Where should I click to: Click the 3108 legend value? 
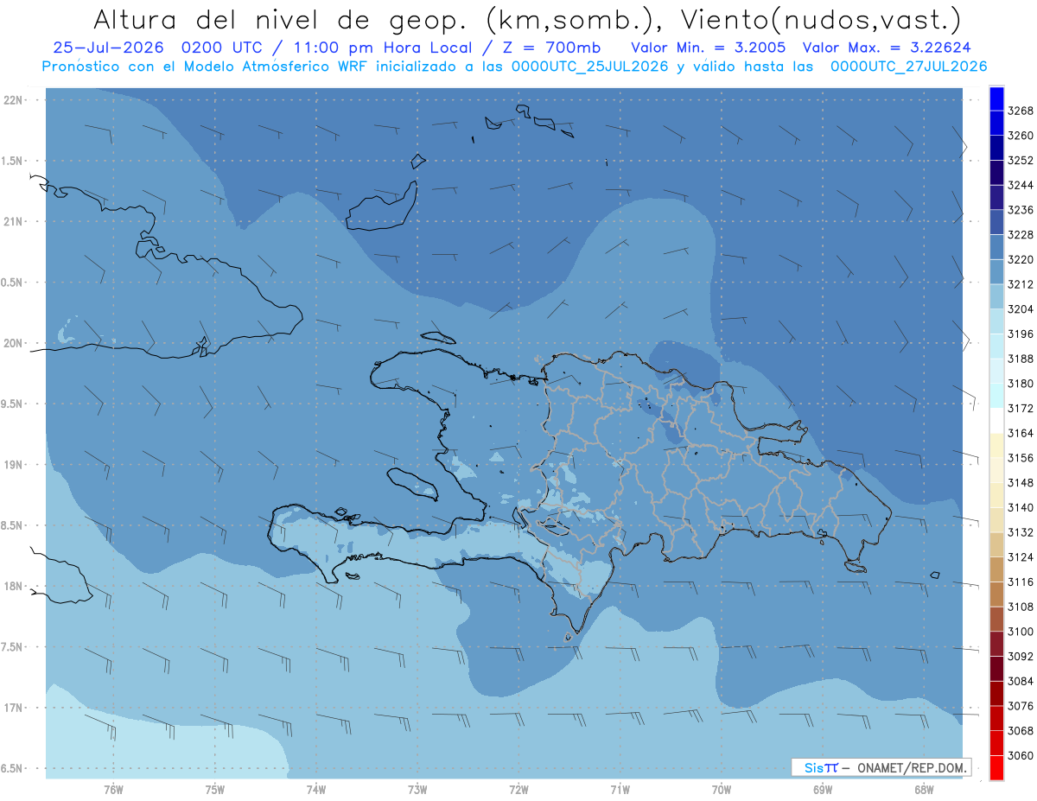pyautogui.click(x=1021, y=607)
